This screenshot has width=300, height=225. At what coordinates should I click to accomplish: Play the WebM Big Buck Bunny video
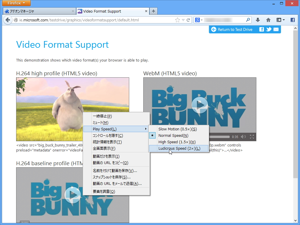[x=200, y=105]
